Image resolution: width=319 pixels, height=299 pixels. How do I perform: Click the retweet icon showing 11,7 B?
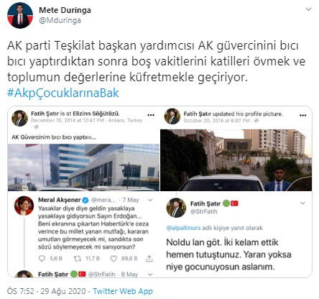click(x=77, y=258)
